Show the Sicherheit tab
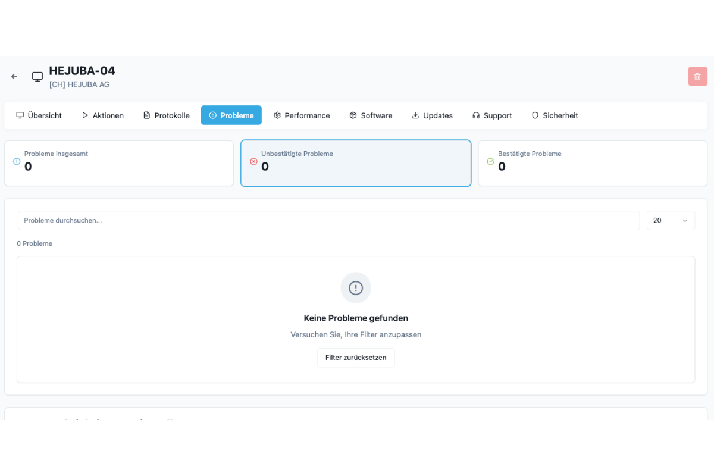Image resolution: width=714 pixels, height=476 pixels. tap(555, 115)
